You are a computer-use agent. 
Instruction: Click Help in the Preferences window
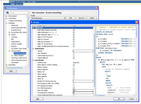11,71
